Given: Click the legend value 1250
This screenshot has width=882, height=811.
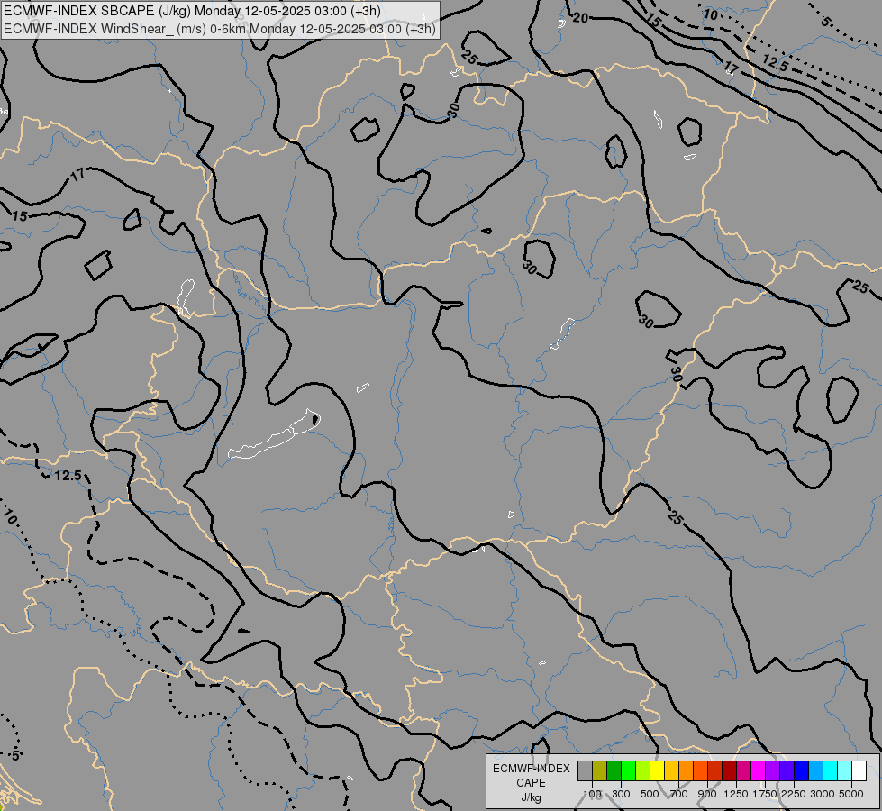Looking at the screenshot, I should point(736,794).
